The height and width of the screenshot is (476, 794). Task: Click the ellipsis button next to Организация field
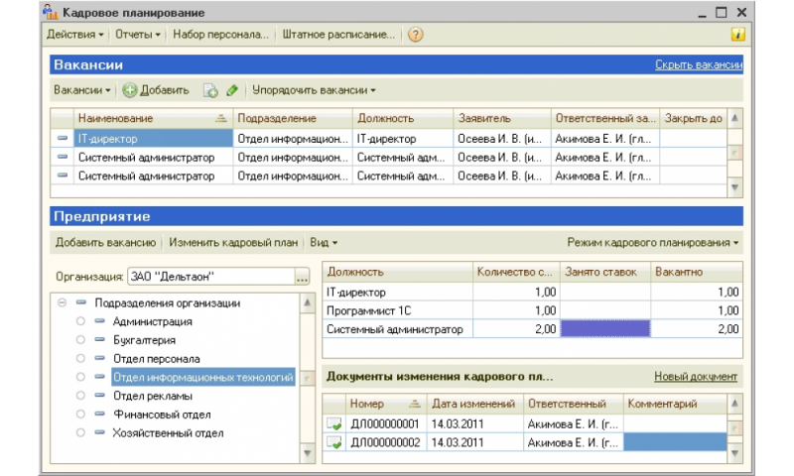coord(302,277)
